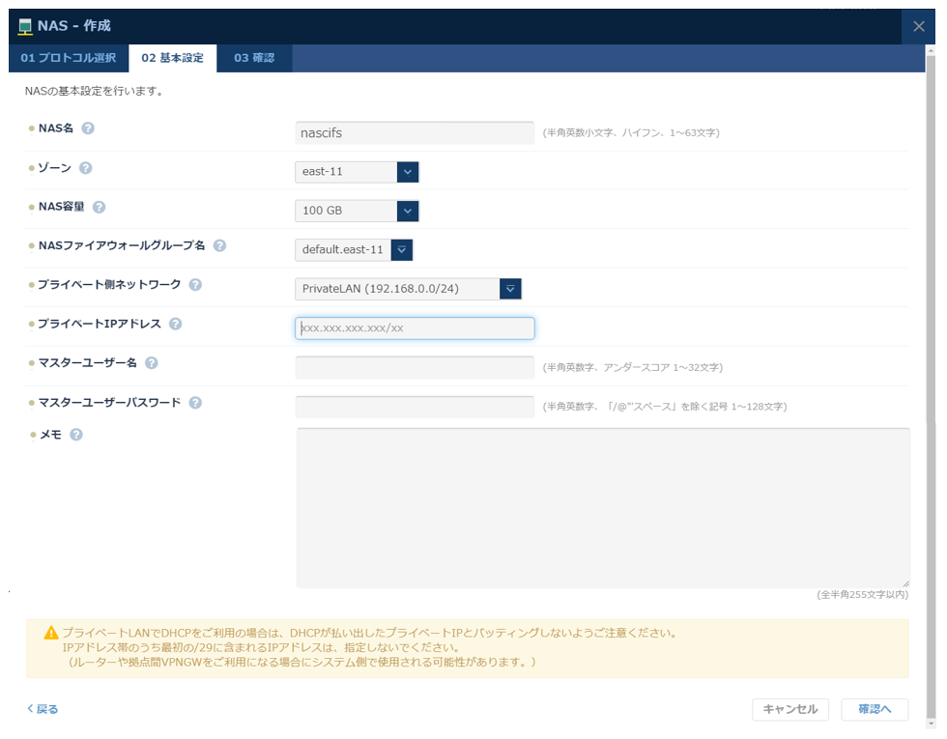Open the ゾーン dropdown showing east-11
Viewport: 947px width, 739px height.
click(406, 171)
